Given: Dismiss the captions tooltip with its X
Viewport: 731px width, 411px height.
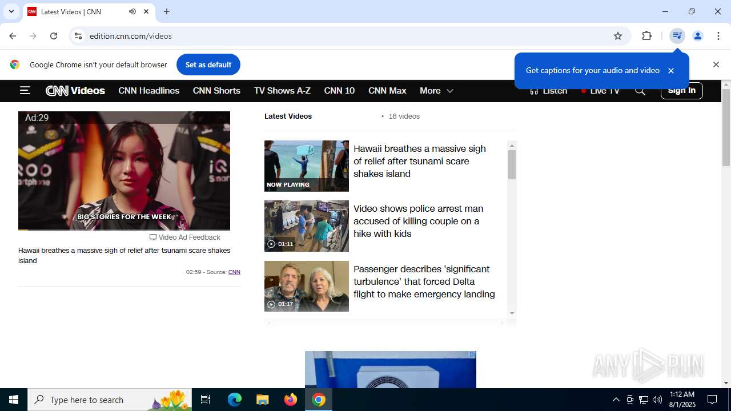Looking at the screenshot, I should tap(671, 71).
